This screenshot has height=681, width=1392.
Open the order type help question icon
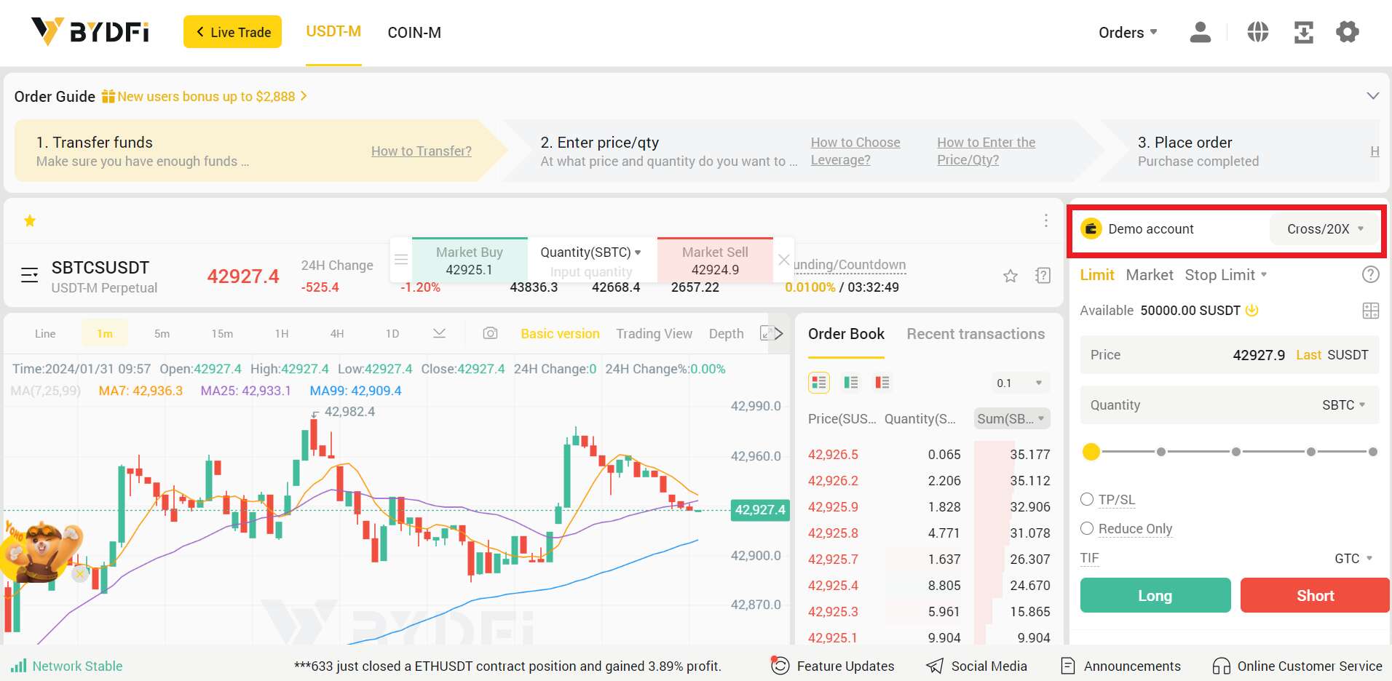[x=1370, y=274]
